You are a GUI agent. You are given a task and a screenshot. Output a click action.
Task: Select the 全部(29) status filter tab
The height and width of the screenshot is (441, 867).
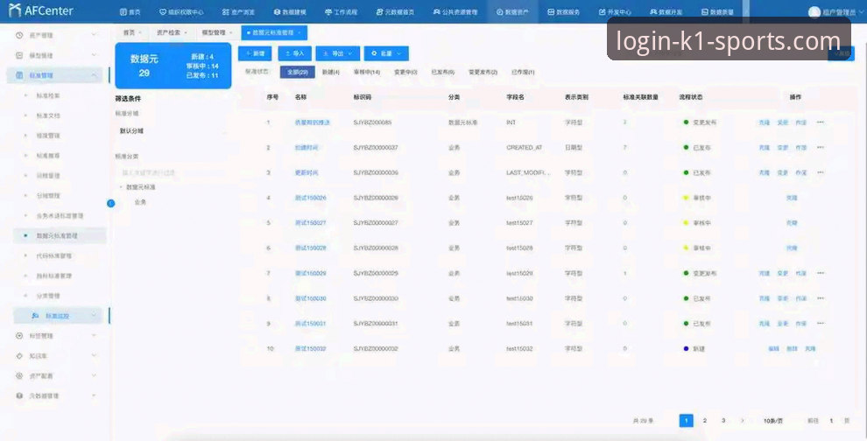[298, 72]
